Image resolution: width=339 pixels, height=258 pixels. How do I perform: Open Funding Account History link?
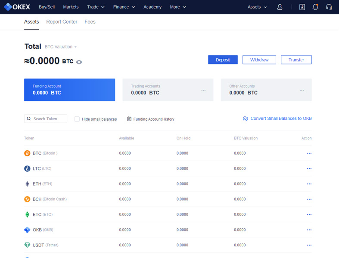point(154,119)
